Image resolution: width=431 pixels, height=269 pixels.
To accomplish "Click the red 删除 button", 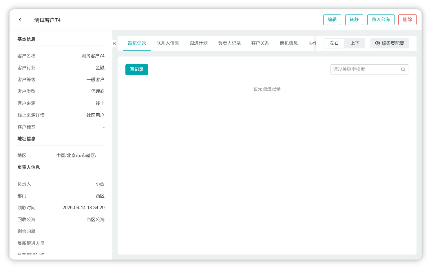I will coord(407,20).
